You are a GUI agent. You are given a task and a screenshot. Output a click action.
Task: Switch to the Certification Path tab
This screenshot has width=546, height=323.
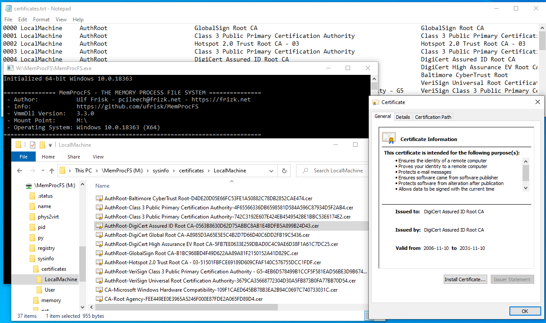[x=433, y=117]
